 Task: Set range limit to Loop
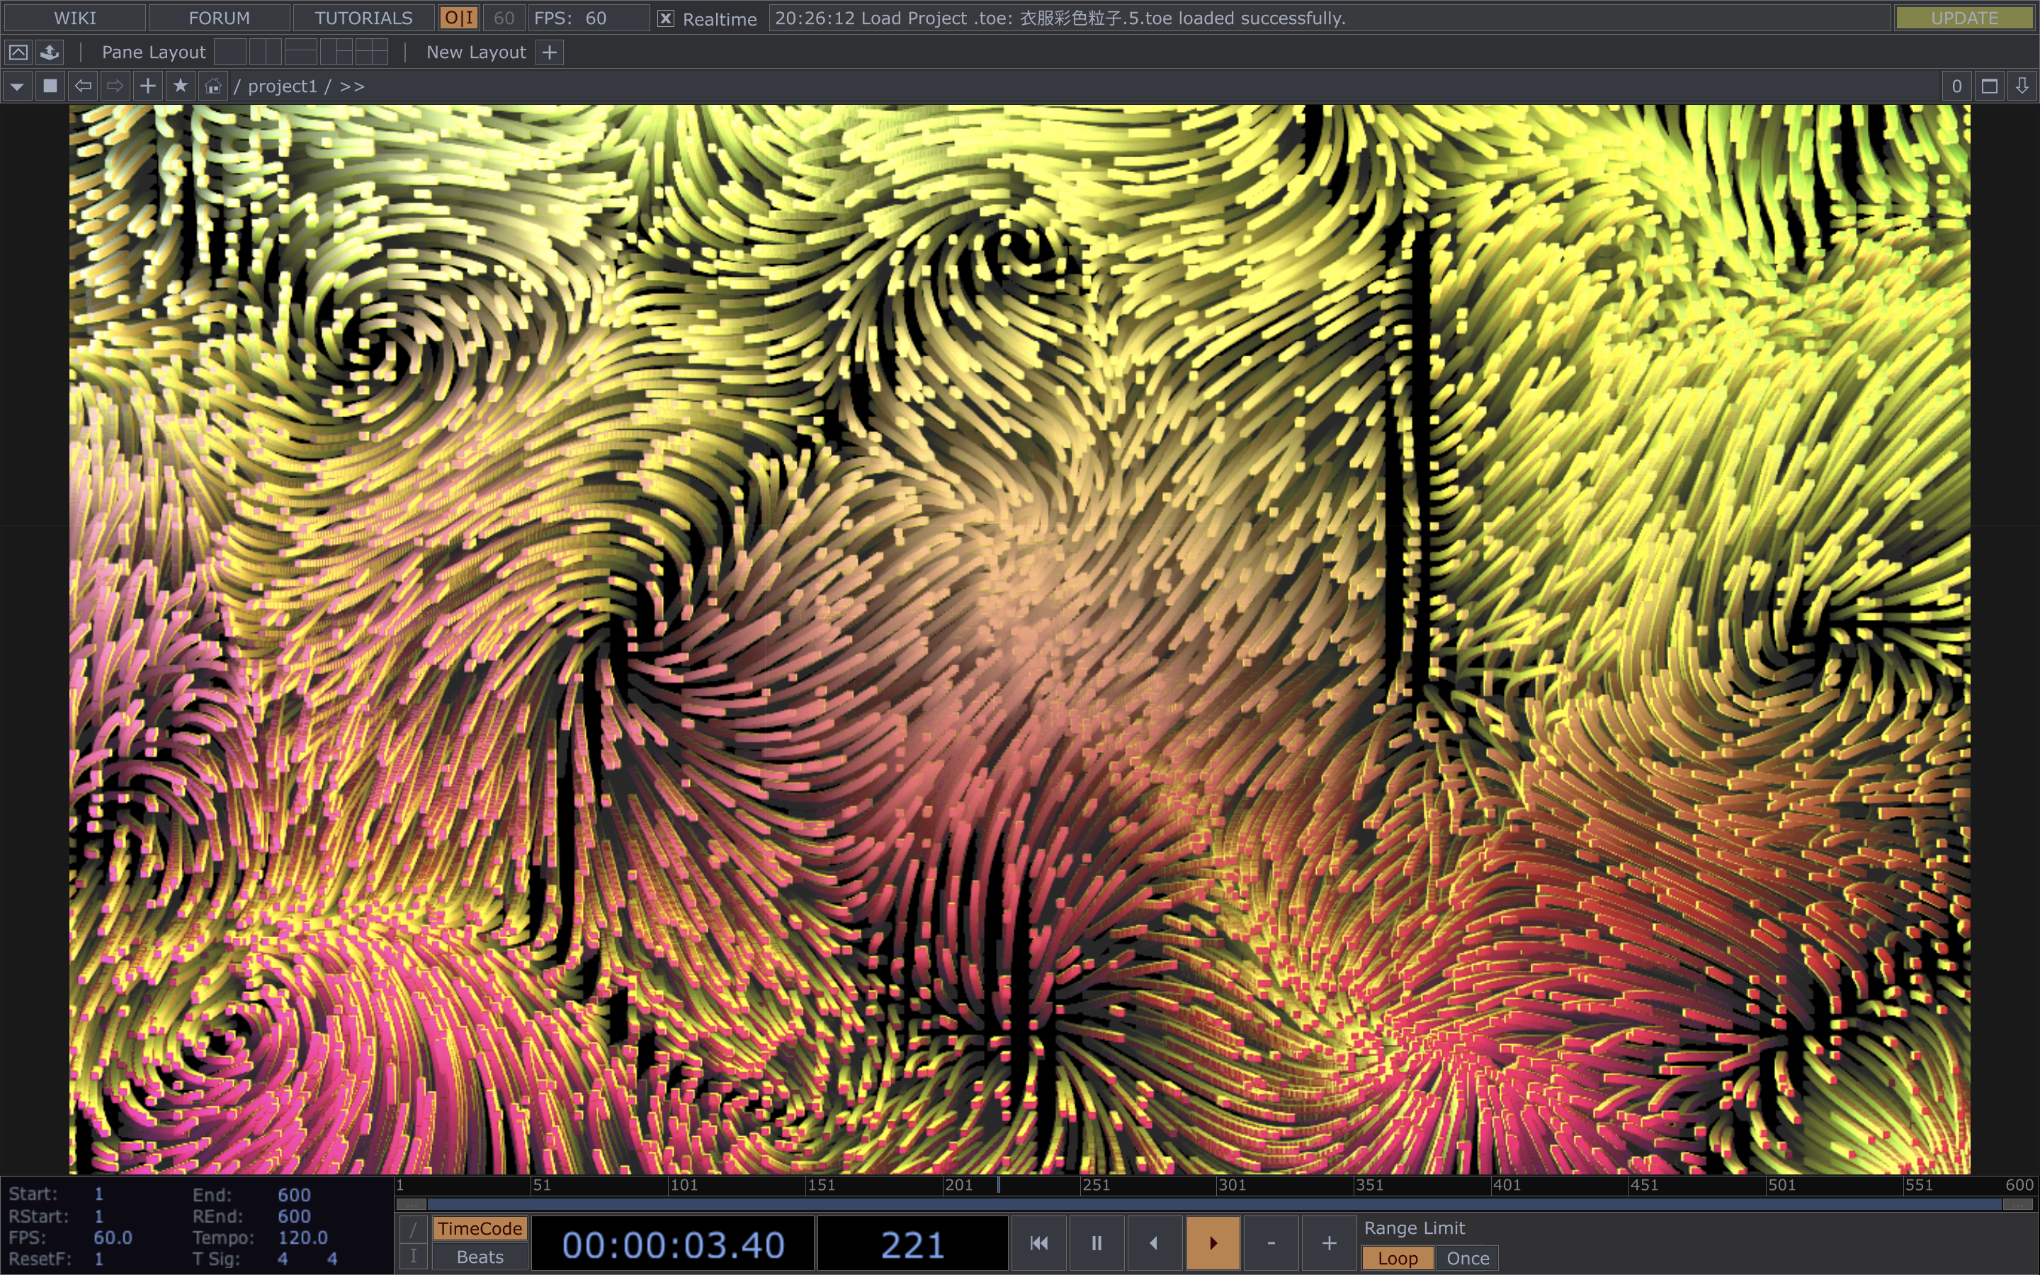[1397, 1258]
